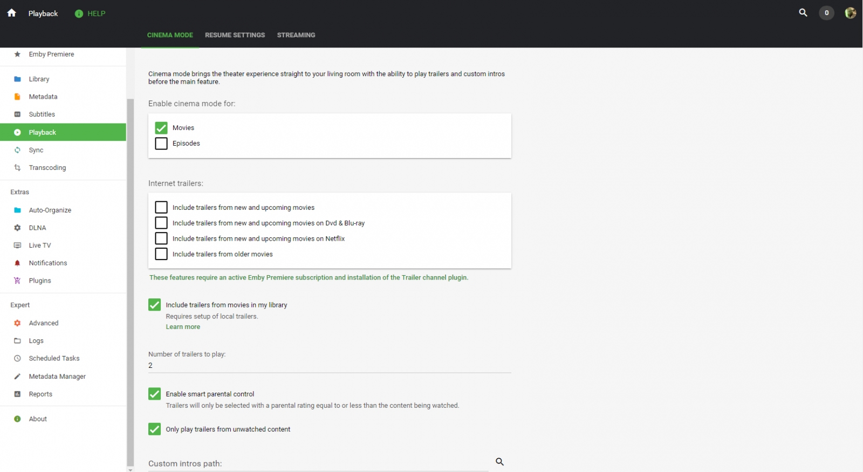
Task: Click the Expert section heading
Action: coord(20,305)
